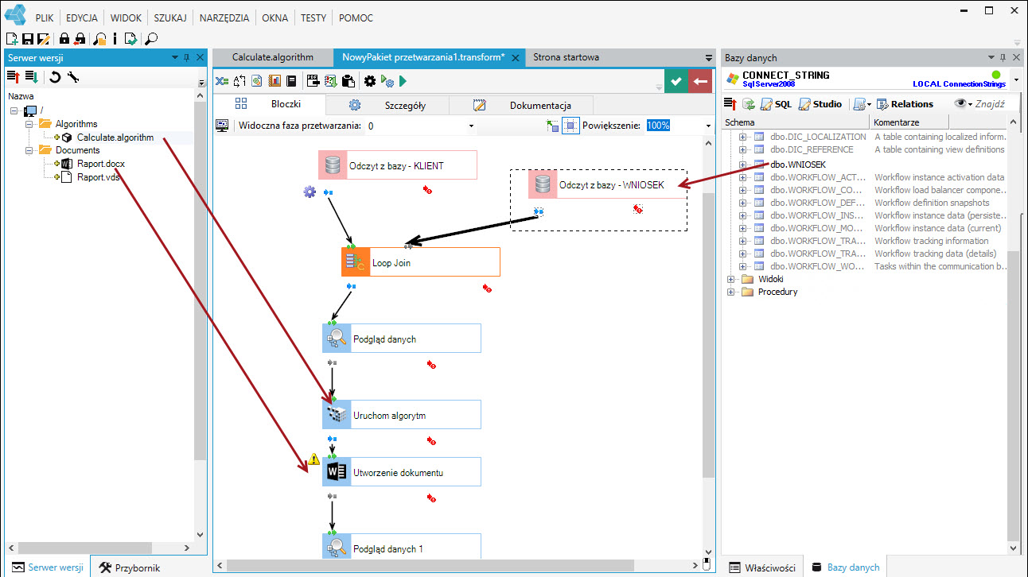Viewport: 1028px width, 577px height.
Task: Click the refresh arrow in Serwer wersji panel
Action: point(55,77)
